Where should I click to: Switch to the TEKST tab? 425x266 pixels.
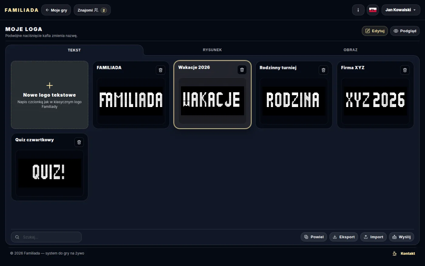tap(74, 50)
